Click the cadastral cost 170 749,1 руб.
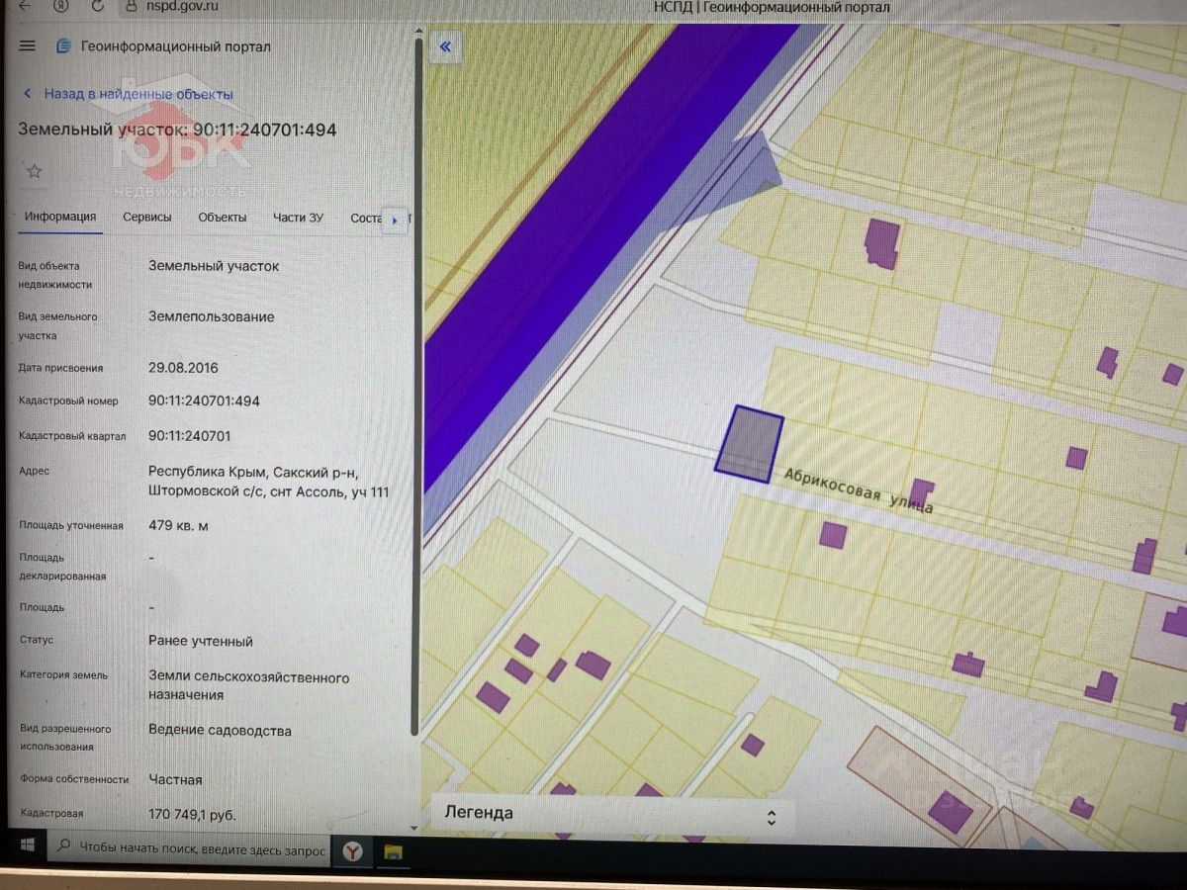The height and width of the screenshot is (890, 1187). [192, 816]
